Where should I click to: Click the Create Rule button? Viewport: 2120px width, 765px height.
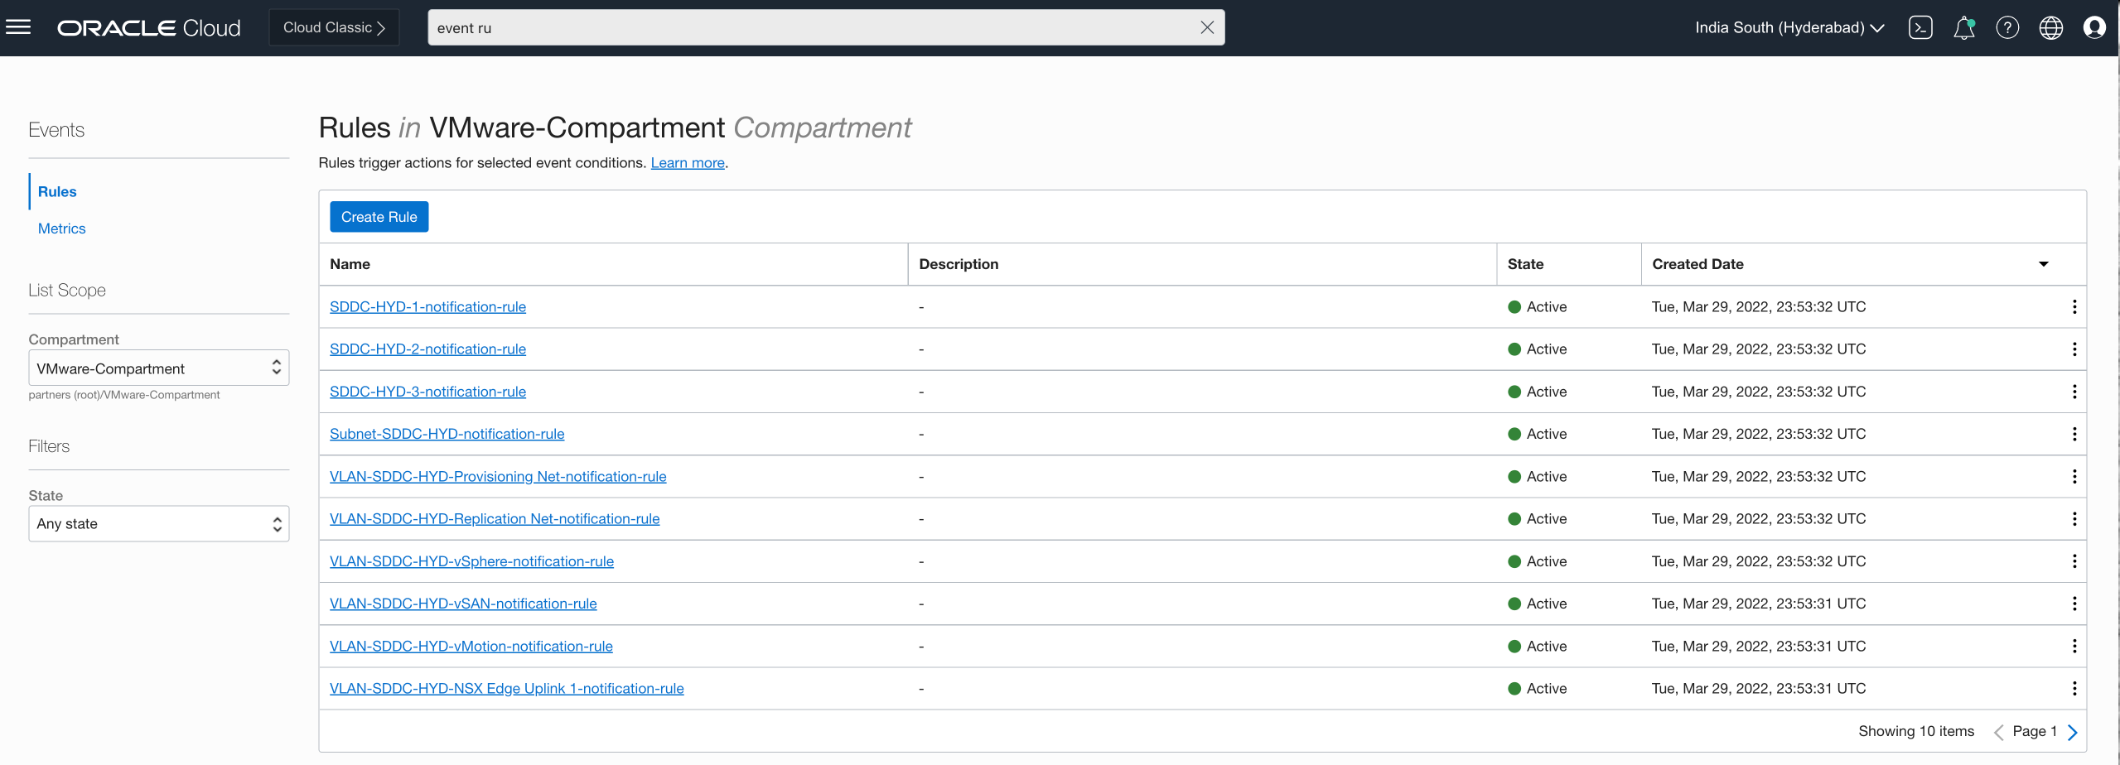point(379,216)
